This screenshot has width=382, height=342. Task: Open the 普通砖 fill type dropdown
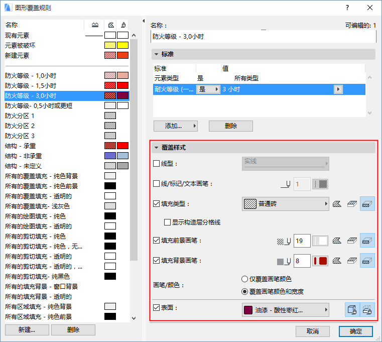click(x=286, y=204)
